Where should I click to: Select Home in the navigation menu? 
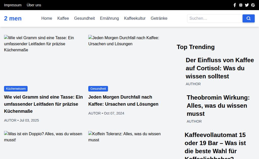tap(47, 18)
